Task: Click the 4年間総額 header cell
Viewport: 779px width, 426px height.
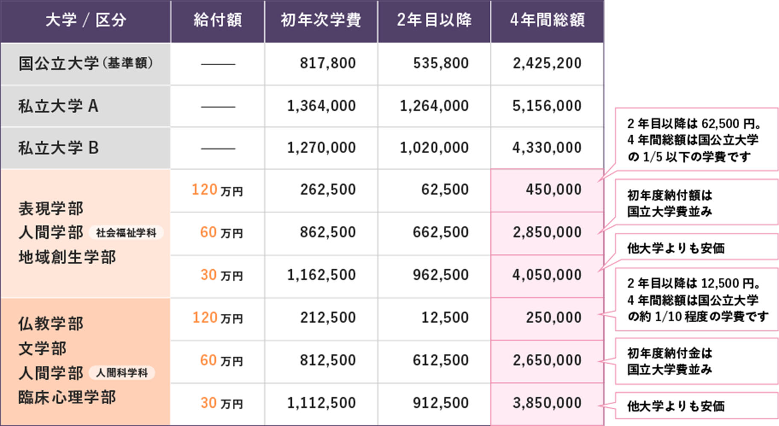Action: (547, 20)
